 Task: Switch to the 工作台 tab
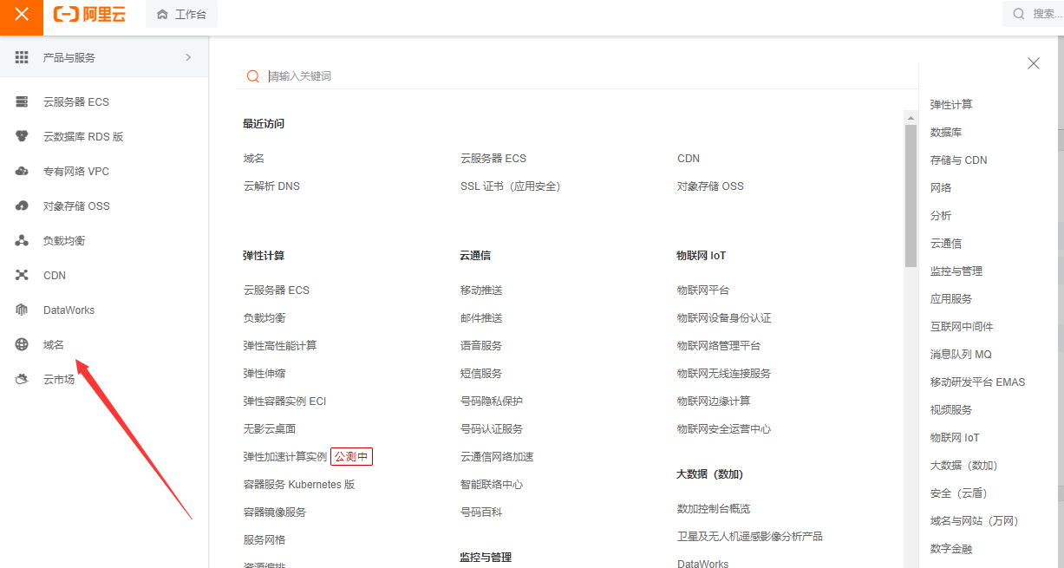(180, 15)
